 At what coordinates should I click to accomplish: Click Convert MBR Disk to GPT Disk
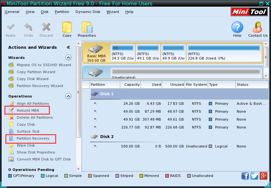[44, 159]
